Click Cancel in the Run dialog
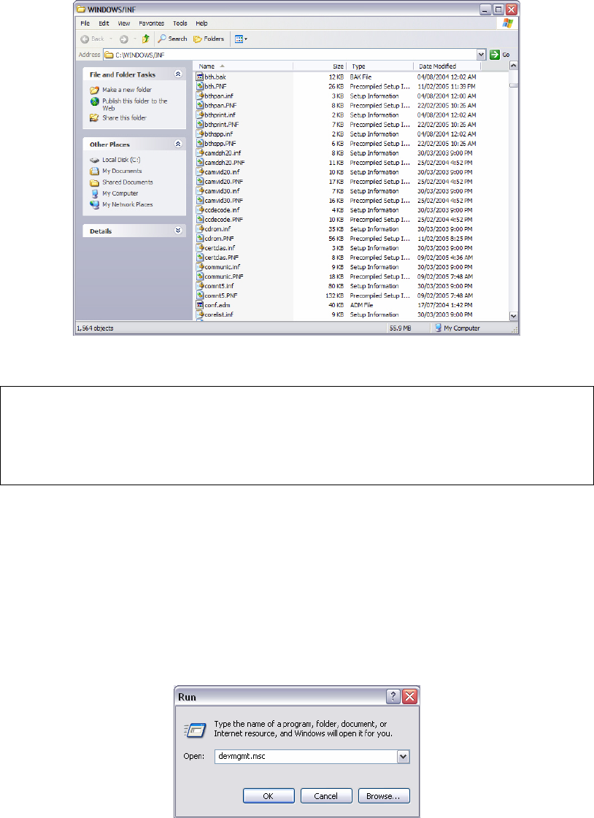Viewport: 594px width, 818px height. 326,796
